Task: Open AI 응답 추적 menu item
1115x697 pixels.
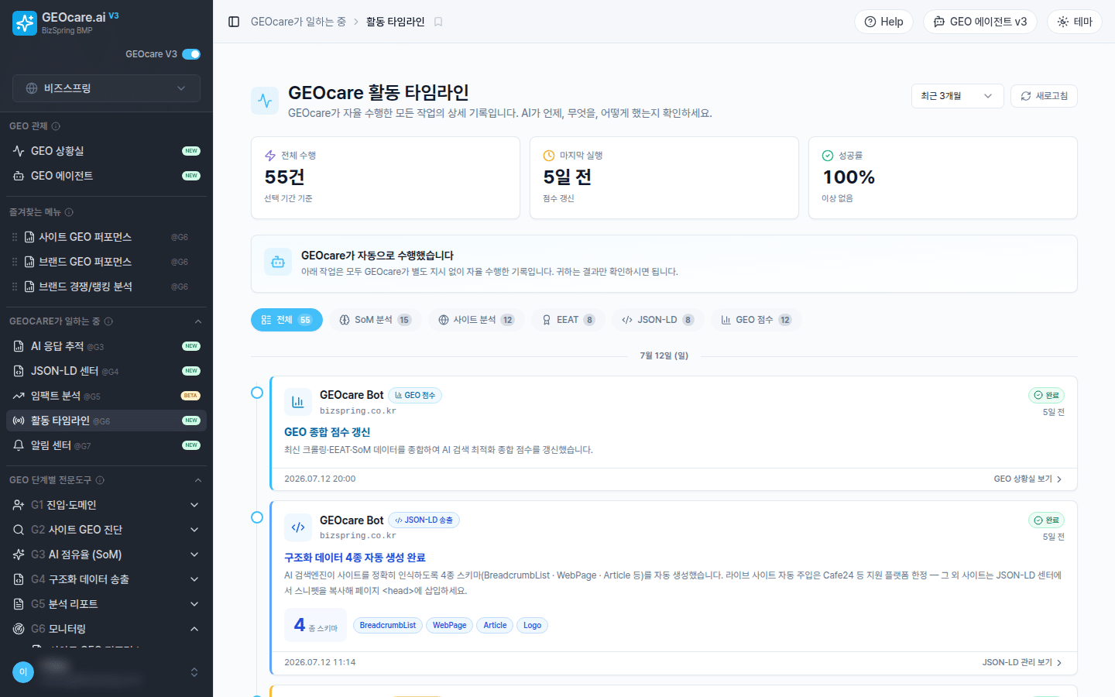Action: (106, 346)
